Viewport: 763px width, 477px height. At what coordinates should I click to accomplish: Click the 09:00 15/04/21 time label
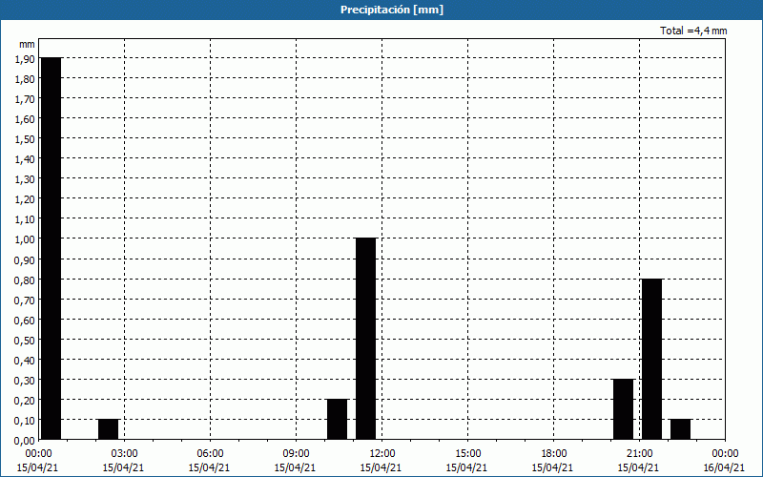(296, 461)
